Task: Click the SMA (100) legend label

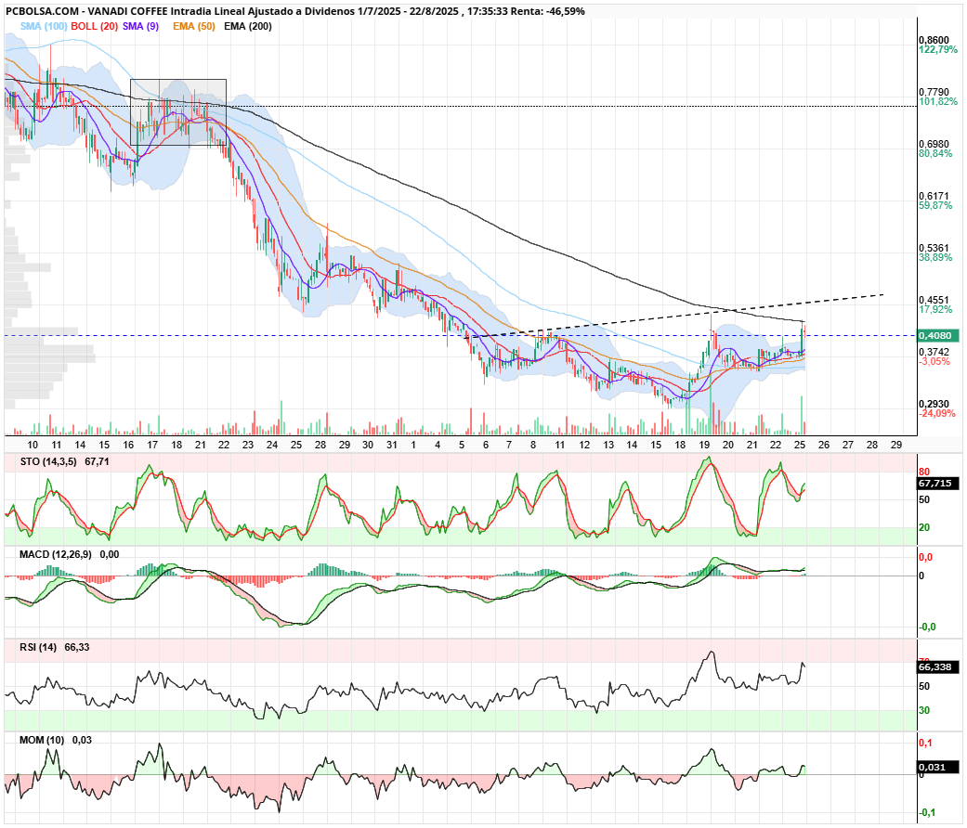Action: click(43, 27)
